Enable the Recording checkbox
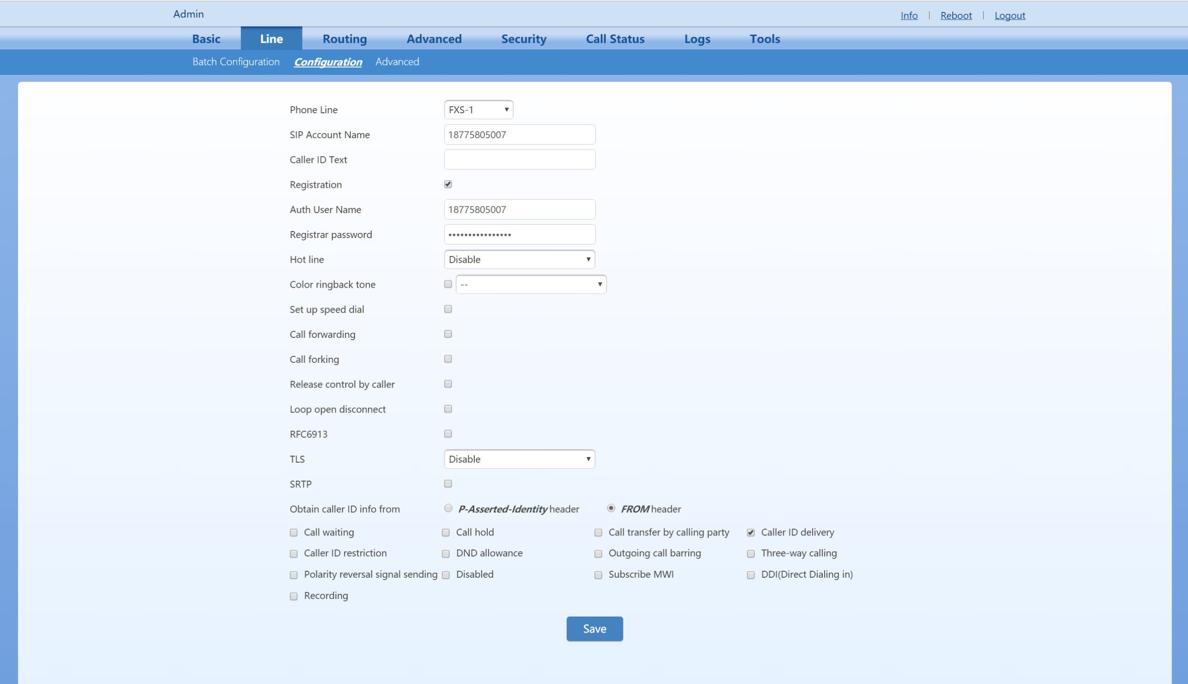 point(294,596)
